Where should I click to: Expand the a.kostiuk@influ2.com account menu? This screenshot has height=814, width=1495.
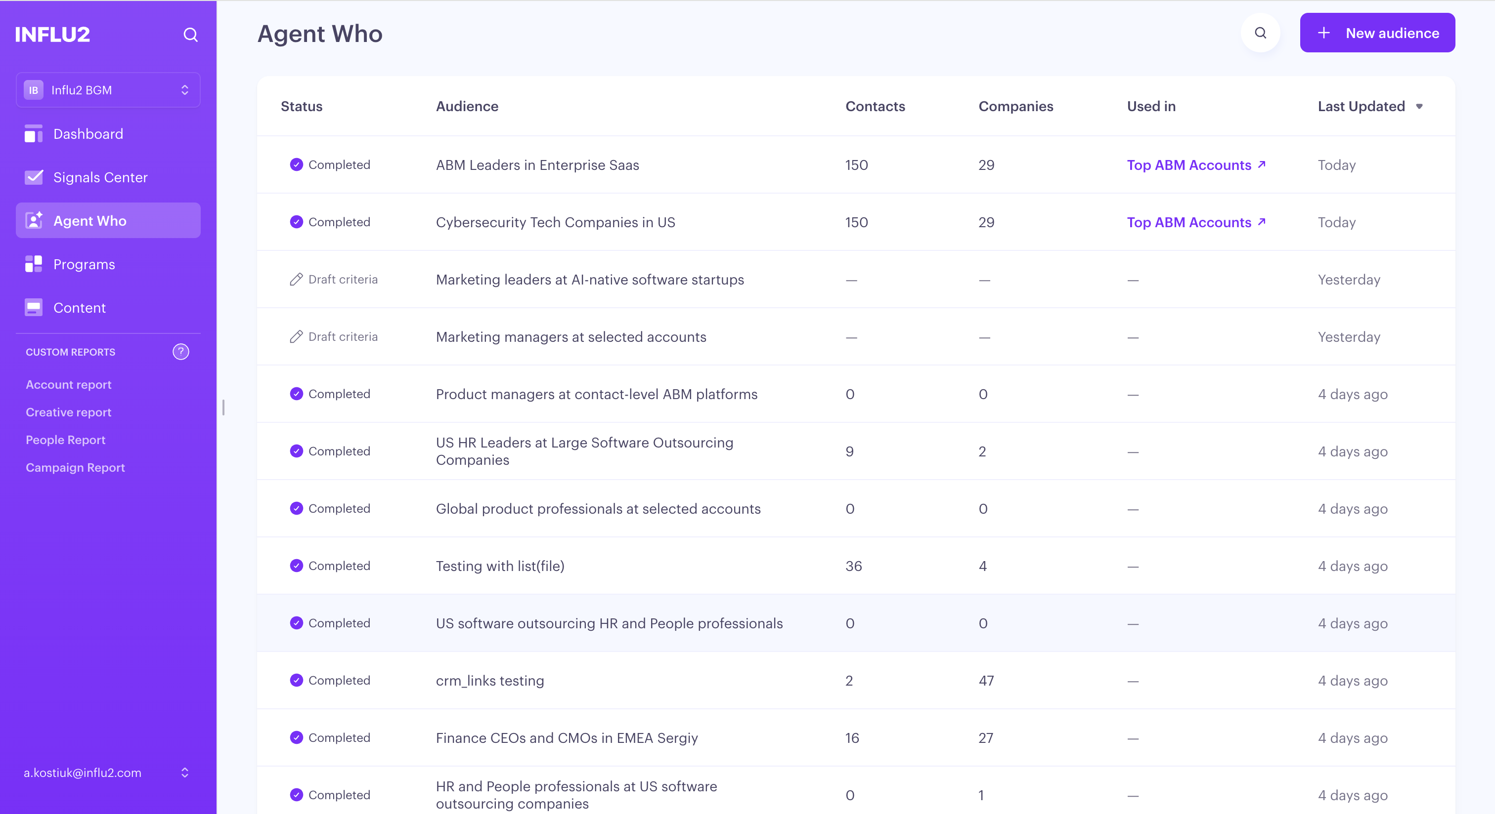pyautogui.click(x=108, y=773)
